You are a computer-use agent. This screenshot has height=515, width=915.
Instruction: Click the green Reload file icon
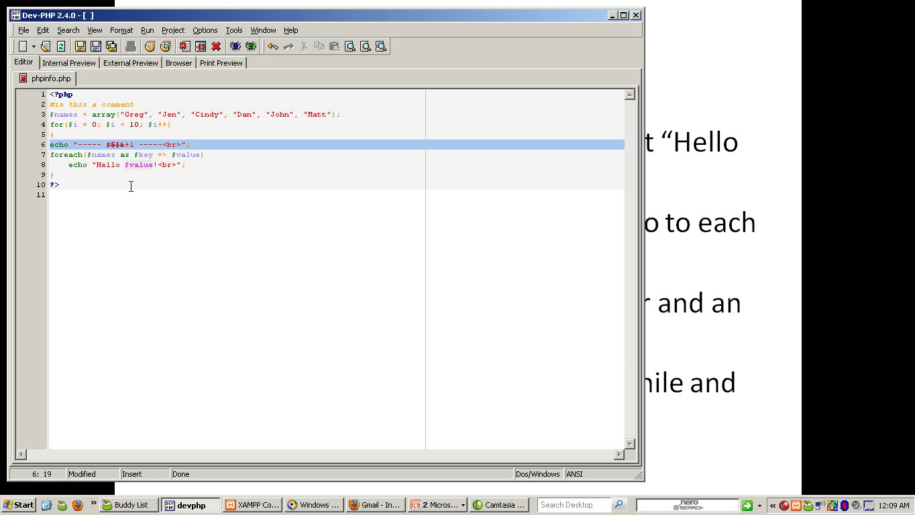[61, 46]
